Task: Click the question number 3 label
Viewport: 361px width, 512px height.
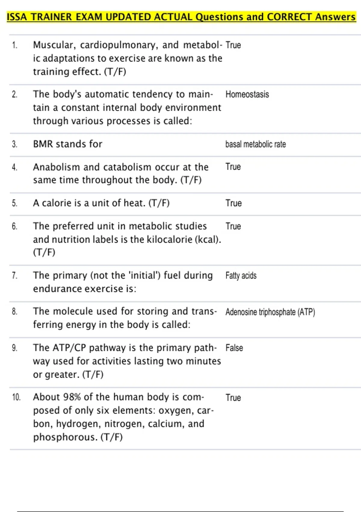Action: 15,145
